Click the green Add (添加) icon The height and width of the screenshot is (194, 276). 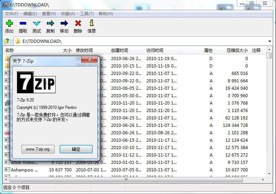click(x=9, y=24)
